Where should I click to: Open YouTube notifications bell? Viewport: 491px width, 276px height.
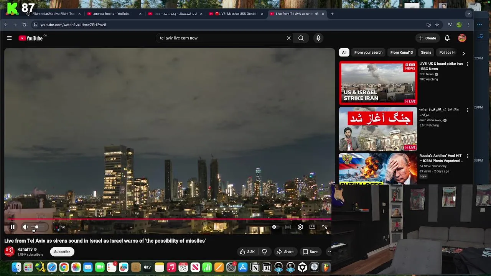[x=447, y=38]
